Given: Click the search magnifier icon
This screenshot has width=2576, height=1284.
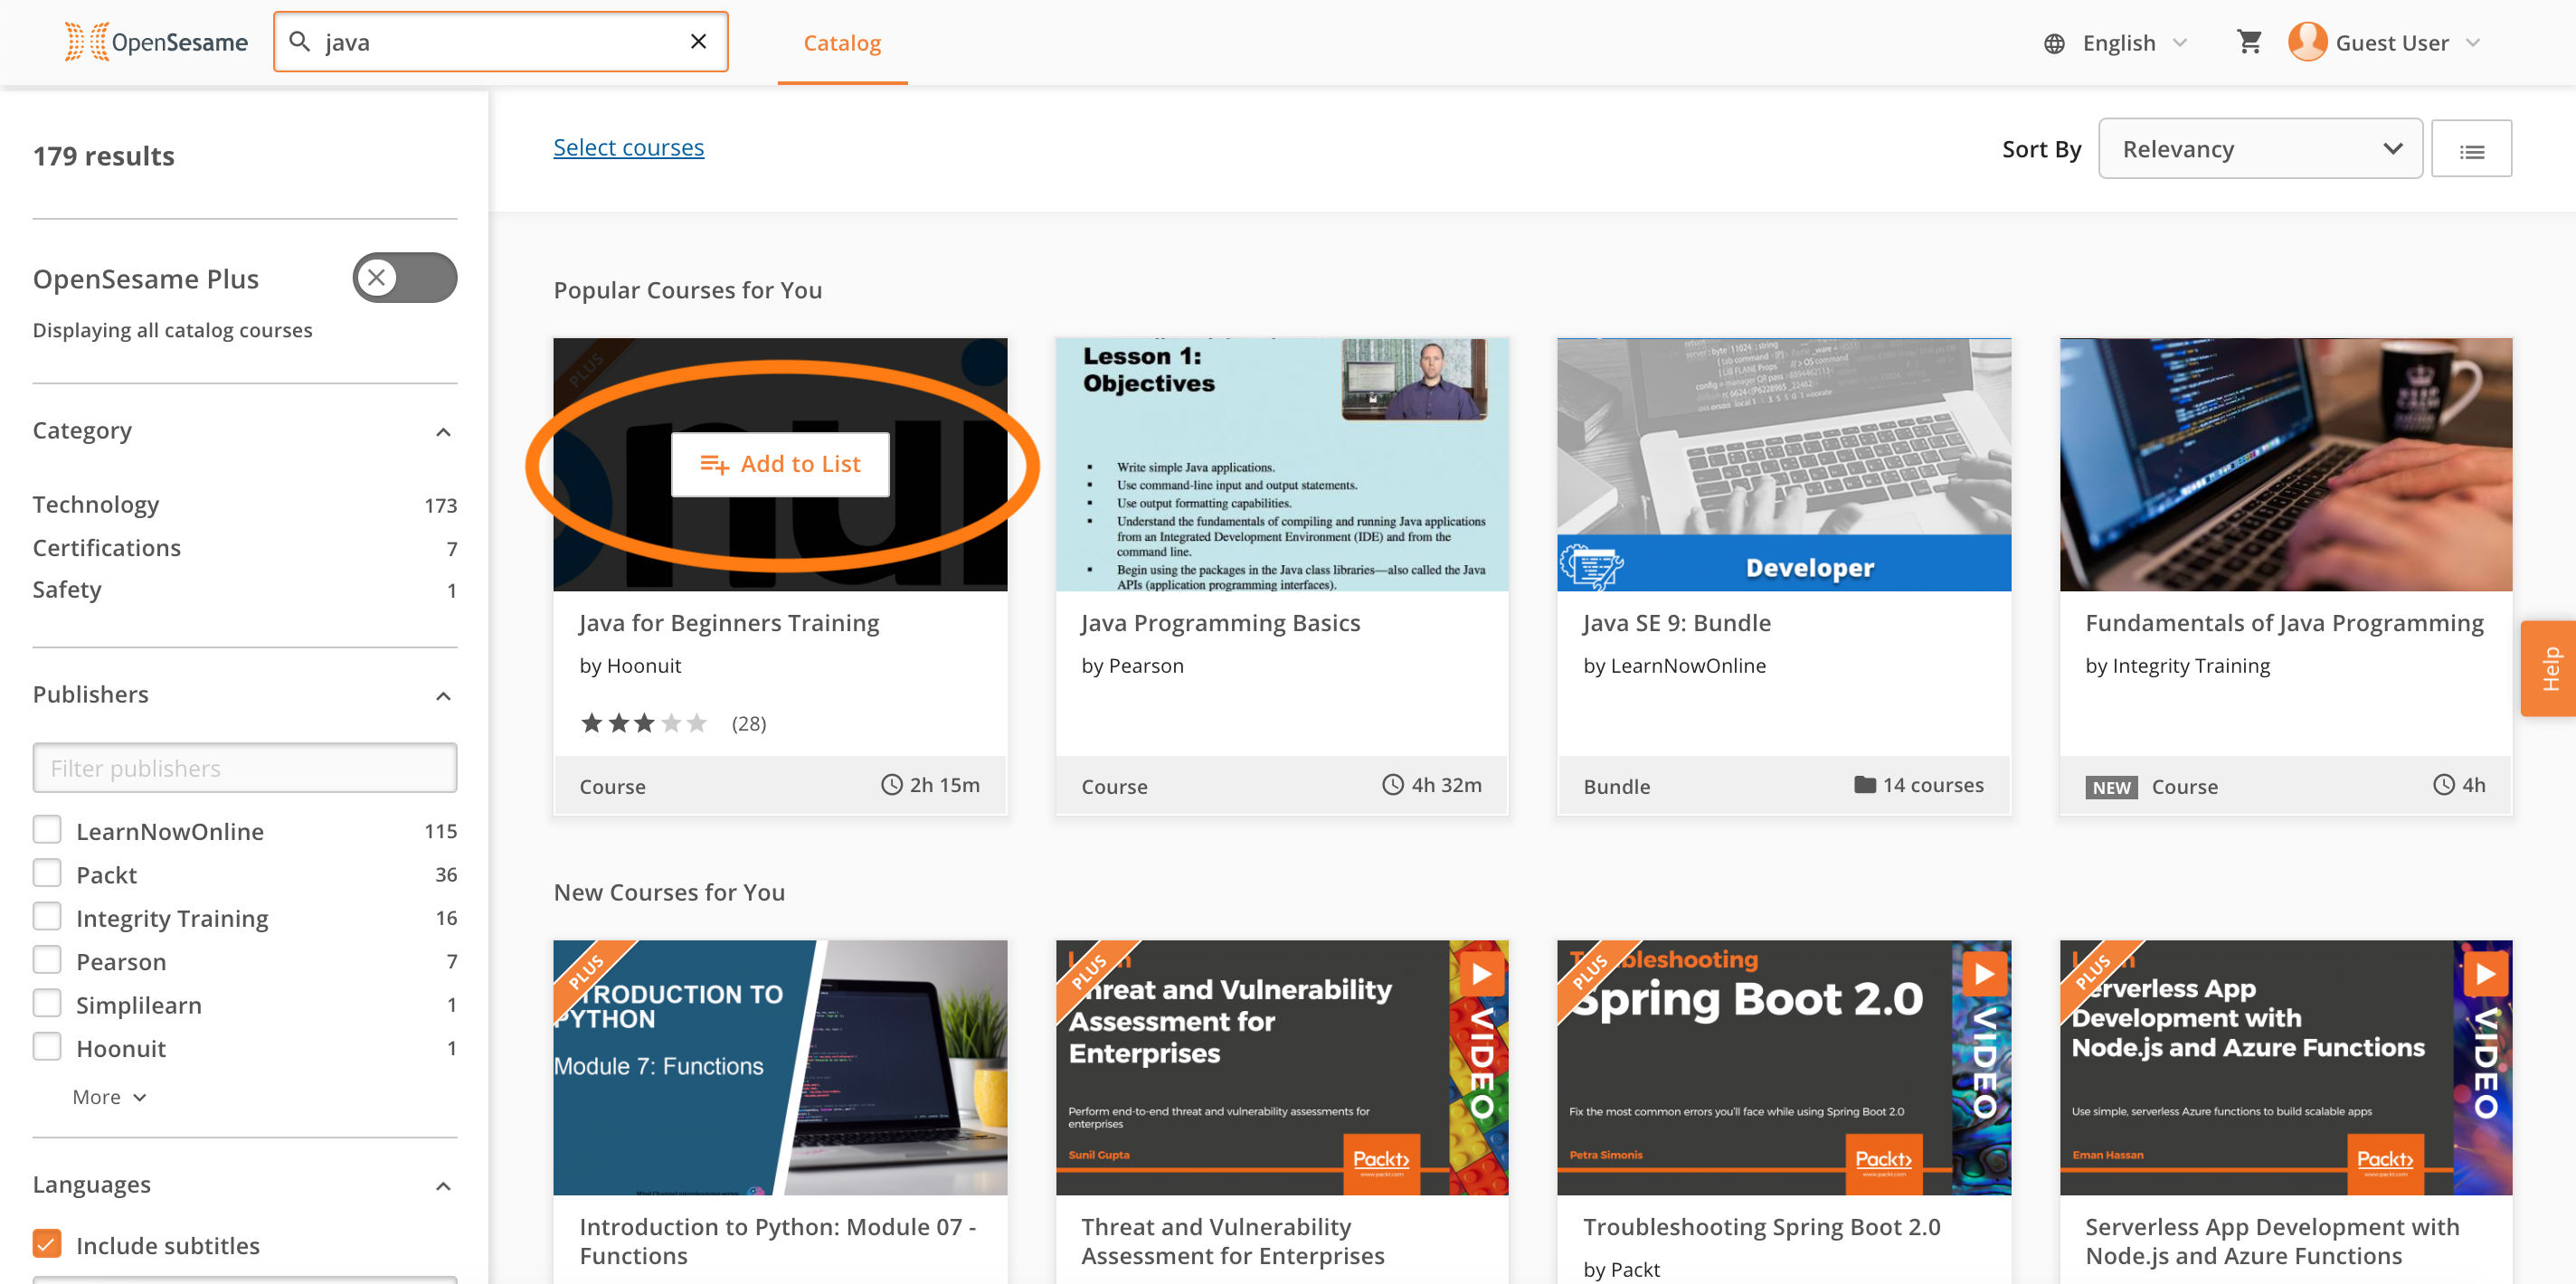Looking at the screenshot, I should [x=299, y=42].
